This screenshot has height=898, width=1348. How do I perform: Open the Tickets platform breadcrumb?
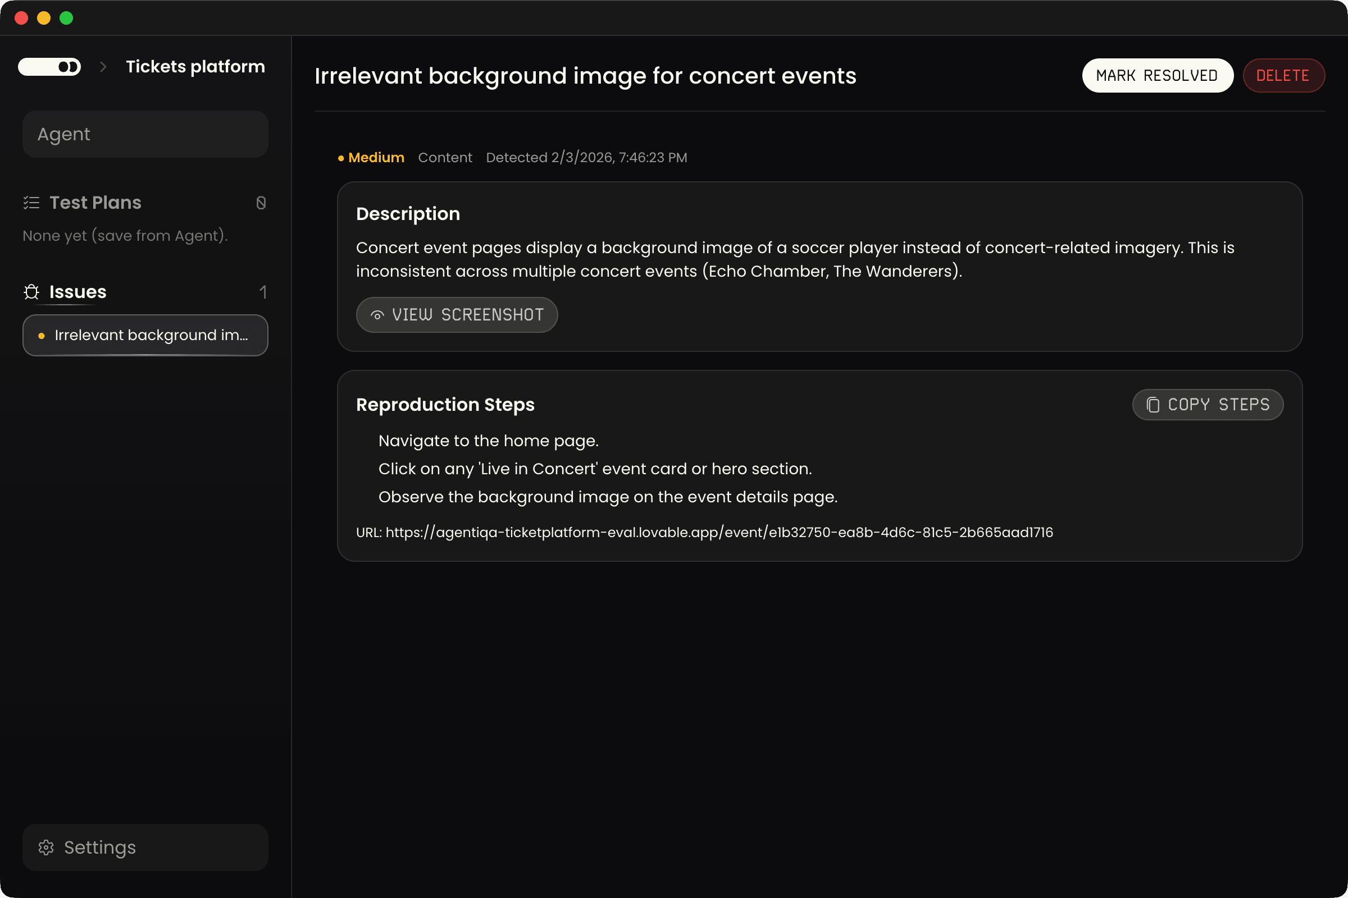click(195, 66)
